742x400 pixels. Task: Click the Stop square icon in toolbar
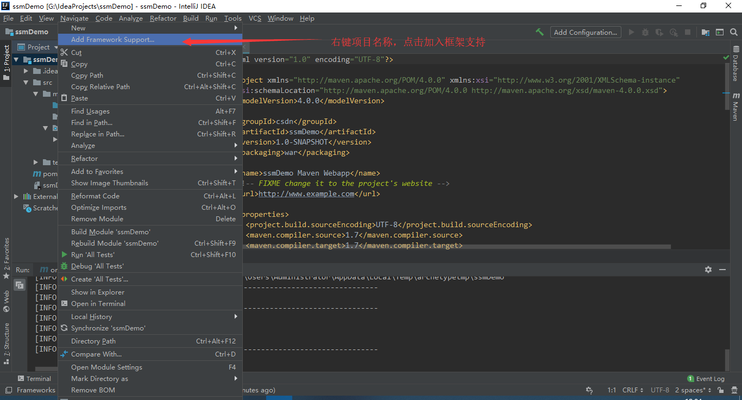click(x=688, y=32)
